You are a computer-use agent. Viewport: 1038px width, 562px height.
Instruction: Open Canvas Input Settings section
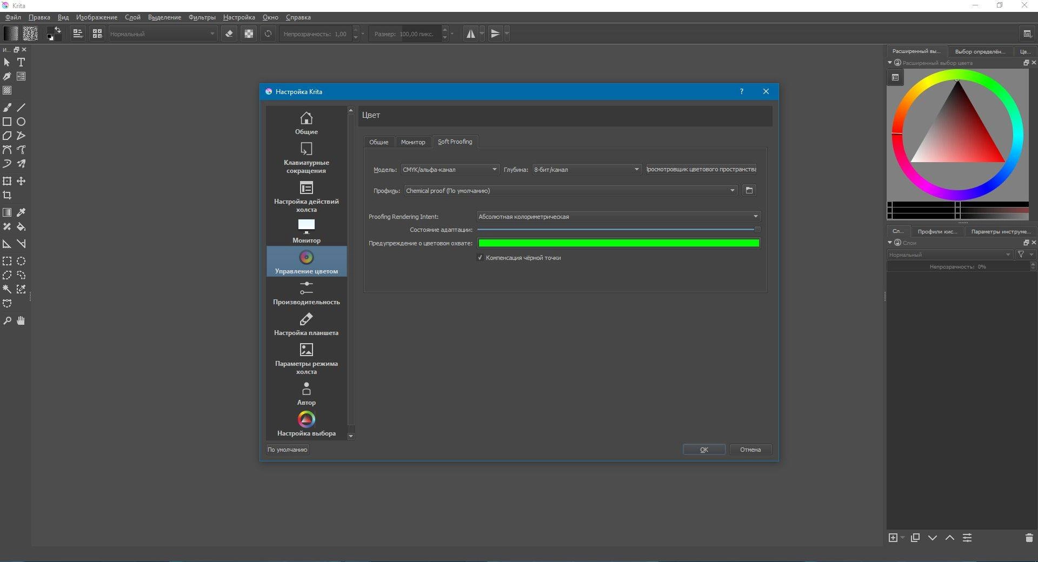click(x=307, y=197)
